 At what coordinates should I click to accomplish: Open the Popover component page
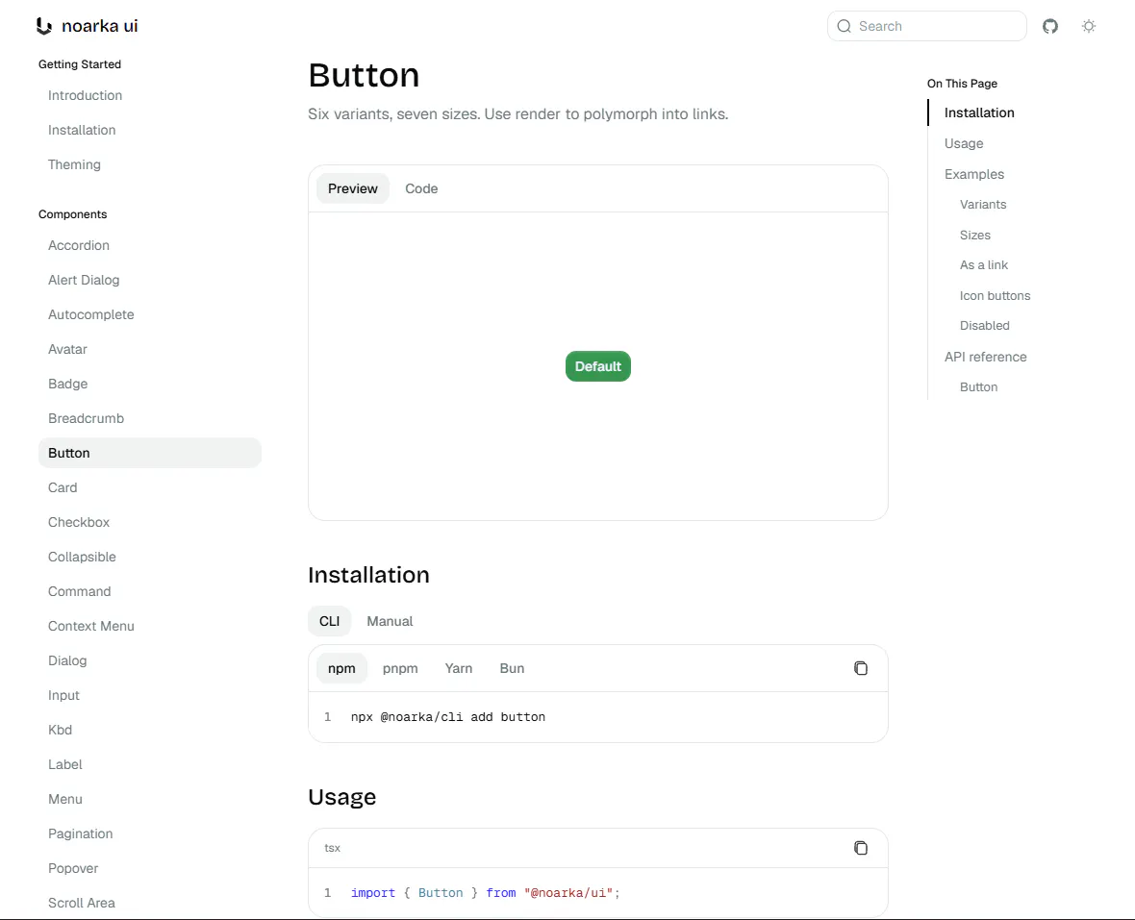click(73, 869)
